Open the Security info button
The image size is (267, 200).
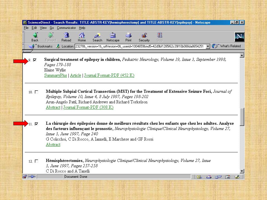(x=144, y=37)
